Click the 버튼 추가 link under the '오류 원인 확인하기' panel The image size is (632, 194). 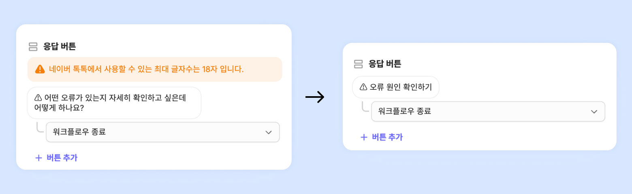click(387, 137)
